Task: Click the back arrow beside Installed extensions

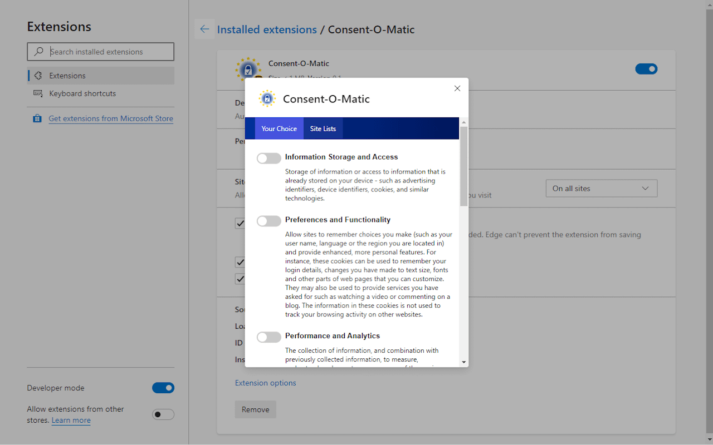Action: point(204,29)
